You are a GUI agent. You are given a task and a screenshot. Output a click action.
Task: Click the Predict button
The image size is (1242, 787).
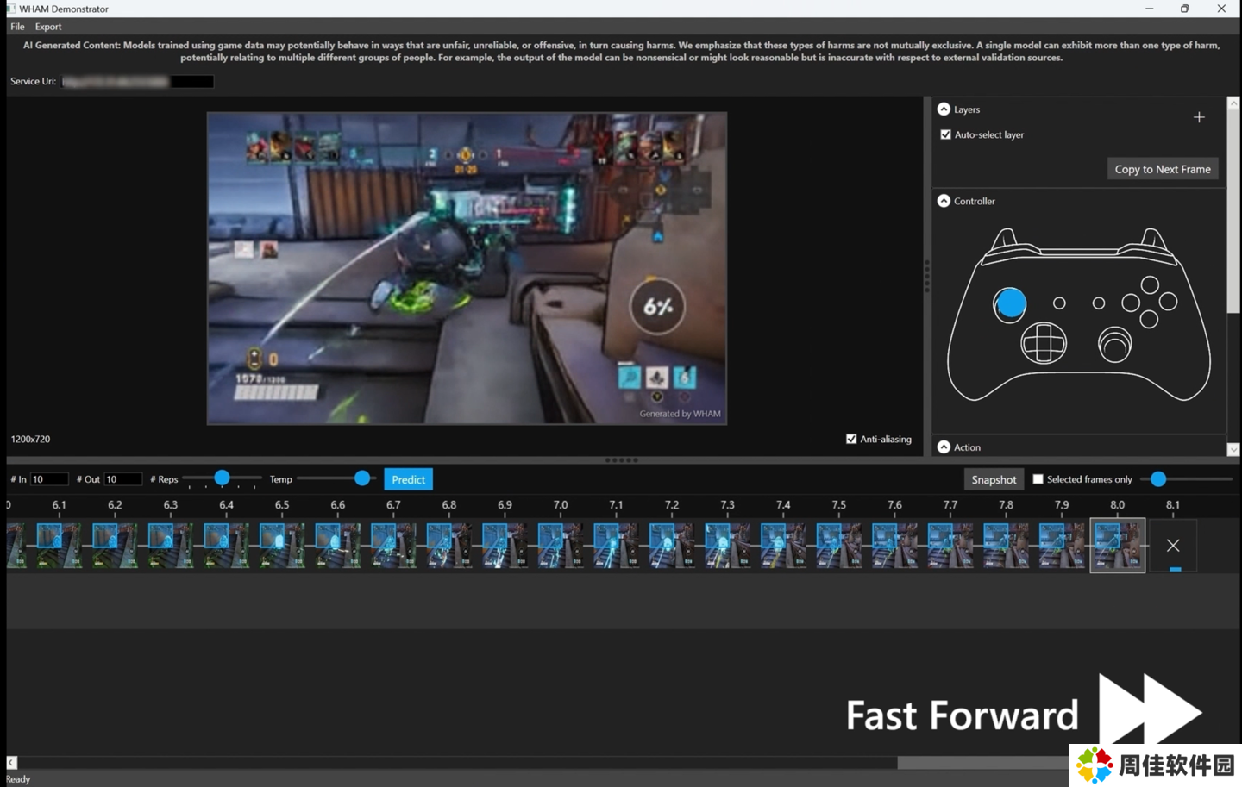click(x=408, y=479)
